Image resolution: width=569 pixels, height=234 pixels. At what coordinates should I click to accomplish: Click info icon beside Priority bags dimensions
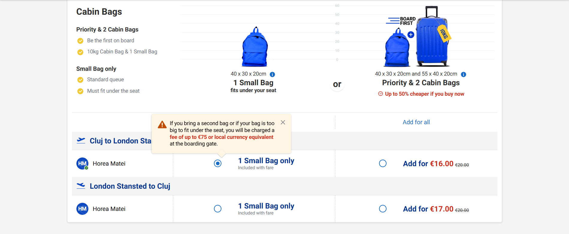click(x=464, y=74)
